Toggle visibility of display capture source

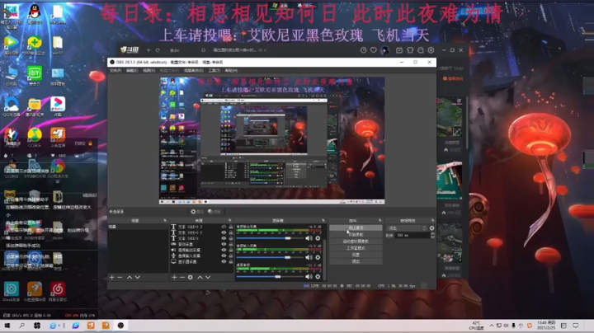coord(224,261)
